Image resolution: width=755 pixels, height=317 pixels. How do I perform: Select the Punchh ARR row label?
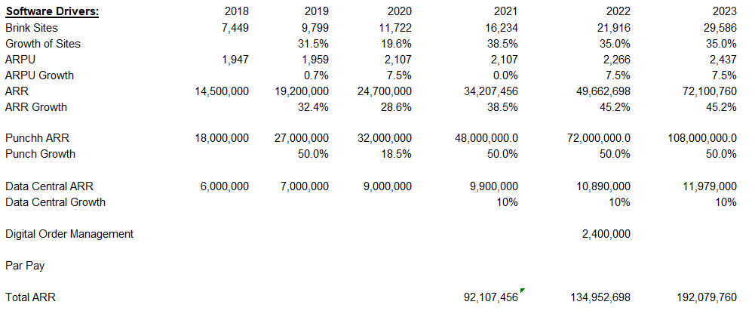click(37, 138)
